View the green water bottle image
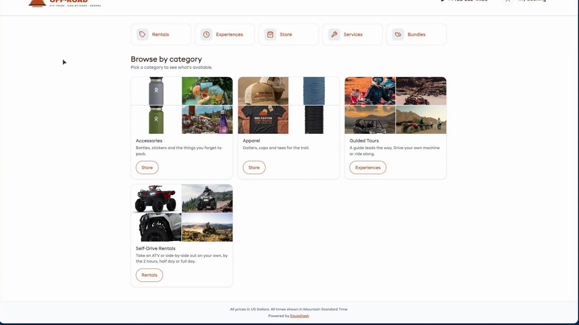Image resolution: width=579 pixels, height=325 pixels. pyautogui.click(x=156, y=120)
